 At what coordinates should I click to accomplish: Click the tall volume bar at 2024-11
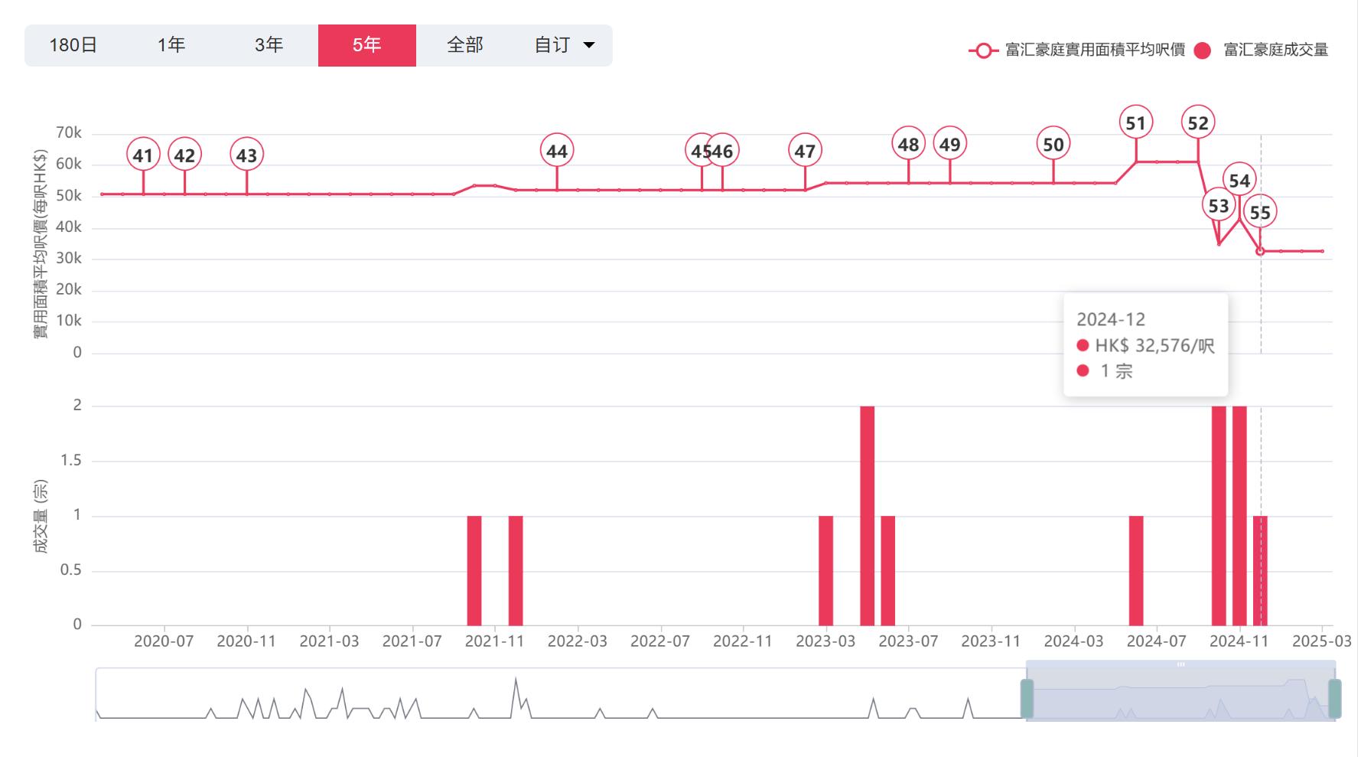click(1239, 515)
